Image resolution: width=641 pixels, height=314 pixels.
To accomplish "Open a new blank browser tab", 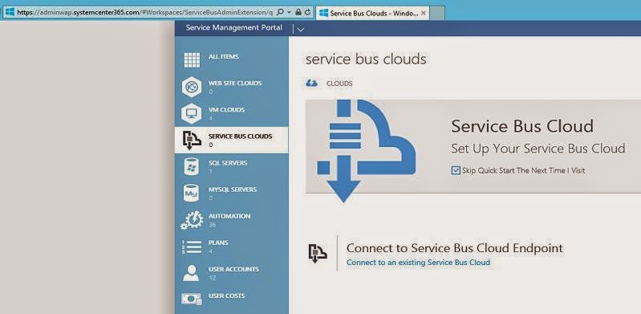I will click(x=437, y=13).
